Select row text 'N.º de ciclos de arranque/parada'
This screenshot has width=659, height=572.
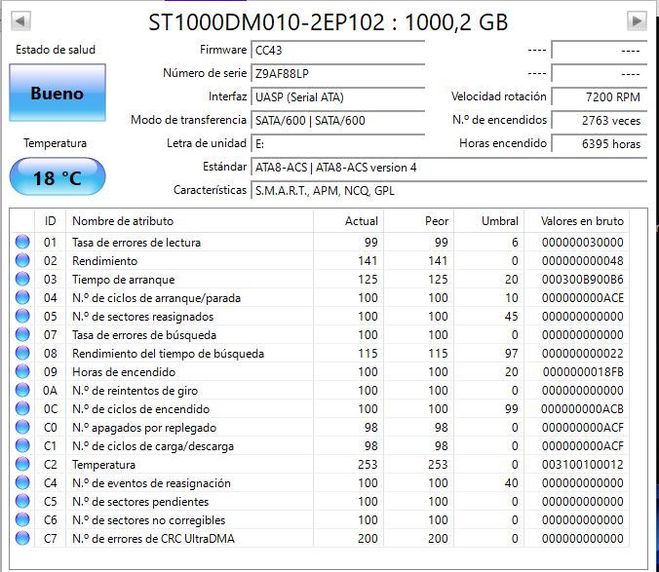point(156,298)
